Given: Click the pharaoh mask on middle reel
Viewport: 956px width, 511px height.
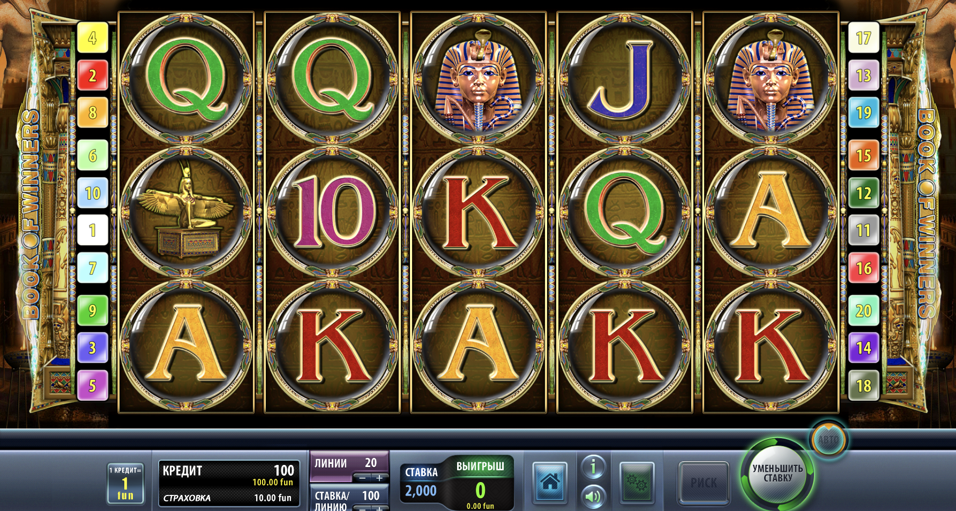Looking at the screenshot, I should tap(478, 79).
